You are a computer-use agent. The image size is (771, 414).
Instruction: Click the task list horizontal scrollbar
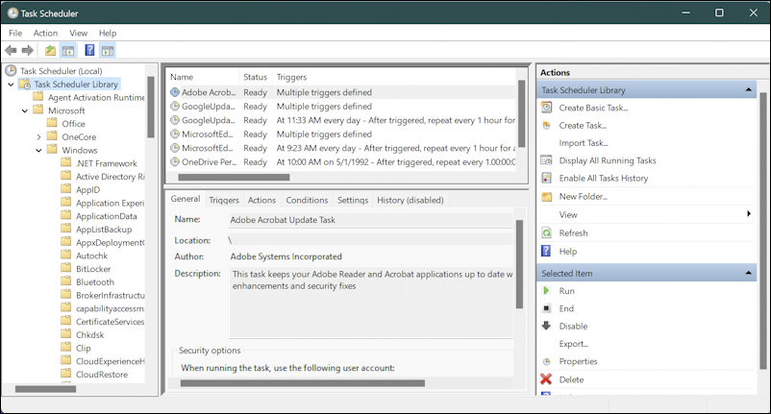[234, 177]
